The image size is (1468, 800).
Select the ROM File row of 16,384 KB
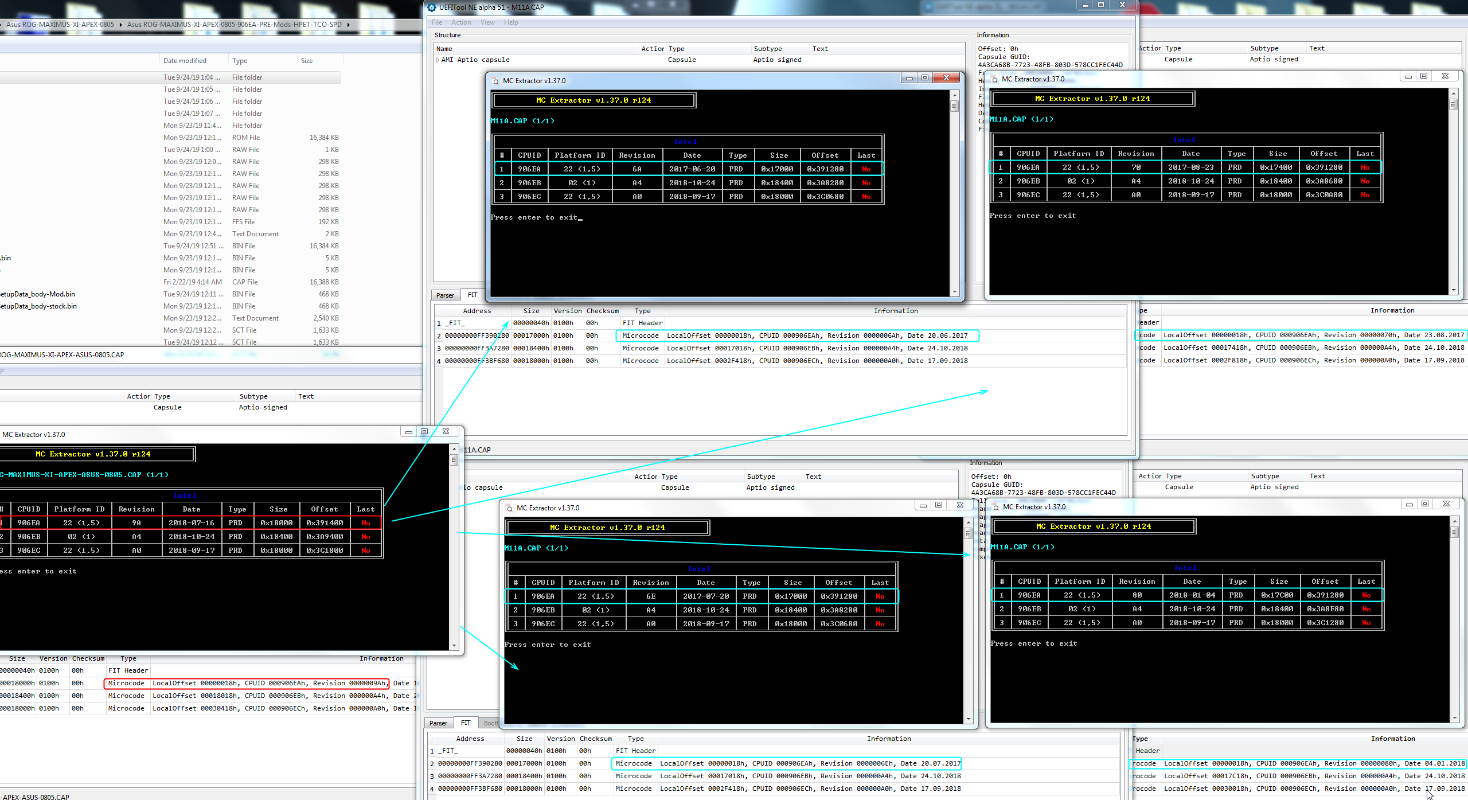(171, 138)
